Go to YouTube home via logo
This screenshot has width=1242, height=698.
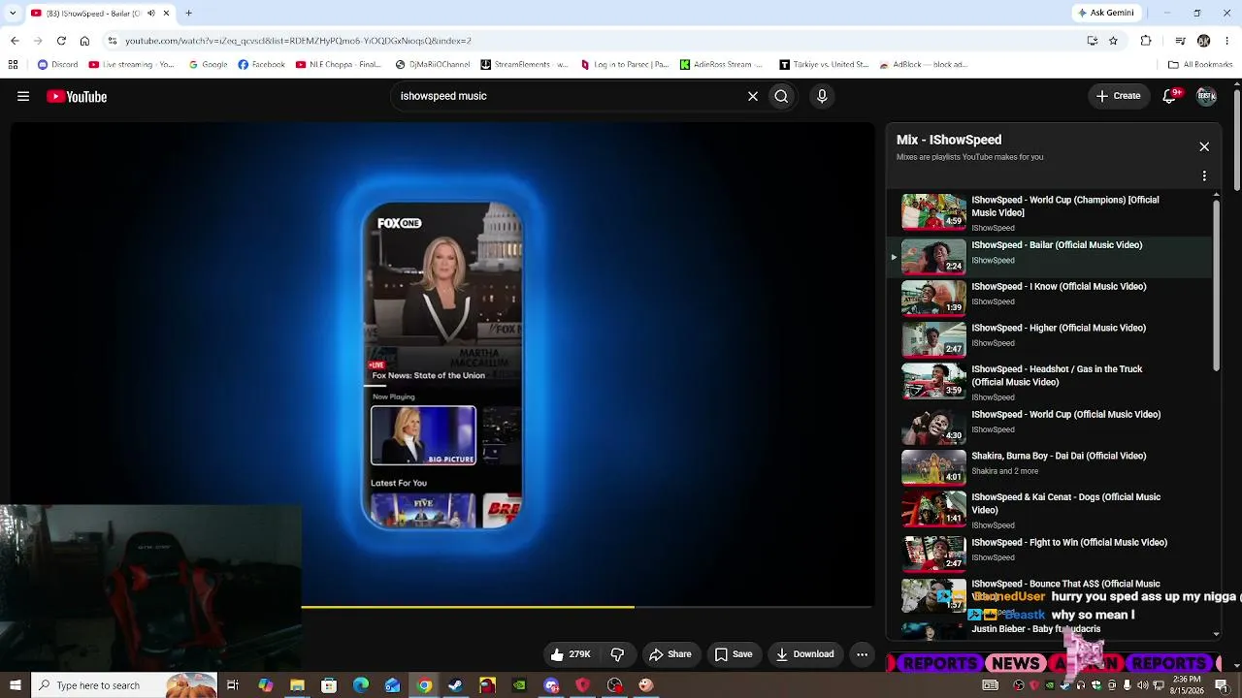tap(77, 96)
